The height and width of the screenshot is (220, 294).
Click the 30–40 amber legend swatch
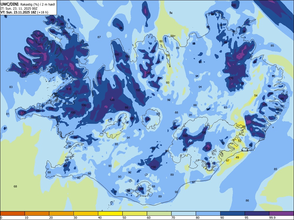86,214
